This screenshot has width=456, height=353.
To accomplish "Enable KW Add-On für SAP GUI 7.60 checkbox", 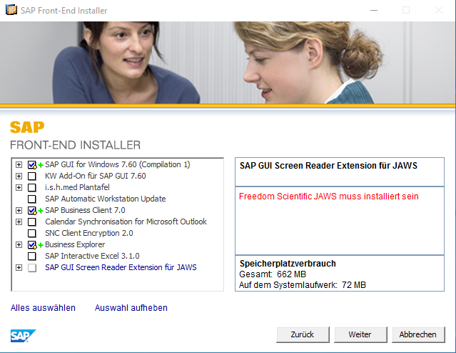I will pyautogui.click(x=31, y=176).
